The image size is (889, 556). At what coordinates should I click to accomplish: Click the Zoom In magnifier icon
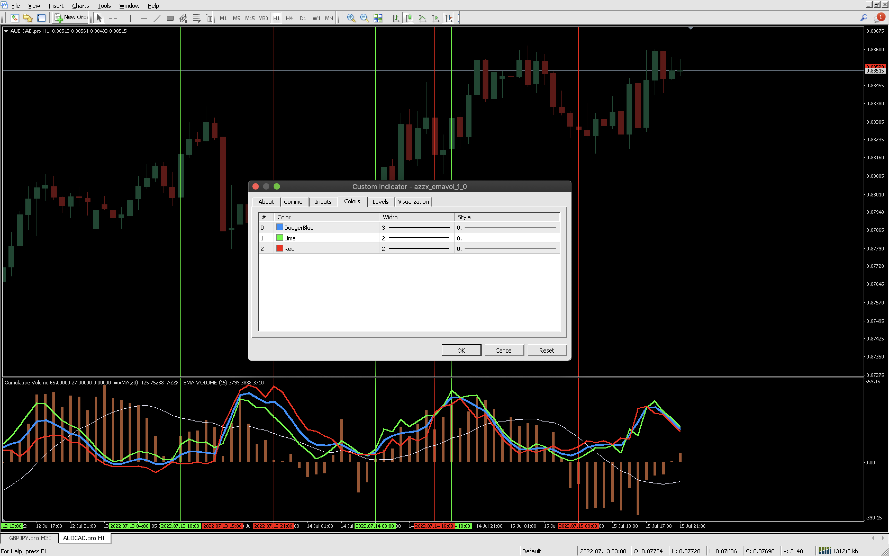[x=351, y=18]
